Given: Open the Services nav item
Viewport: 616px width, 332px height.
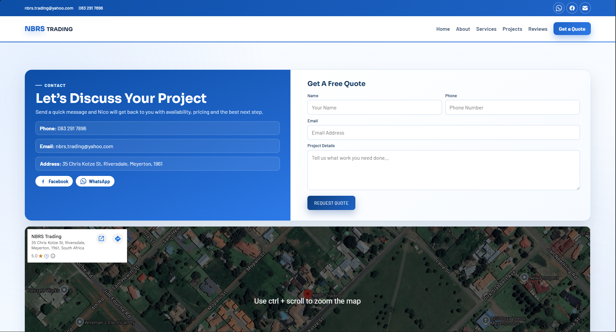Looking at the screenshot, I should tap(486, 29).
